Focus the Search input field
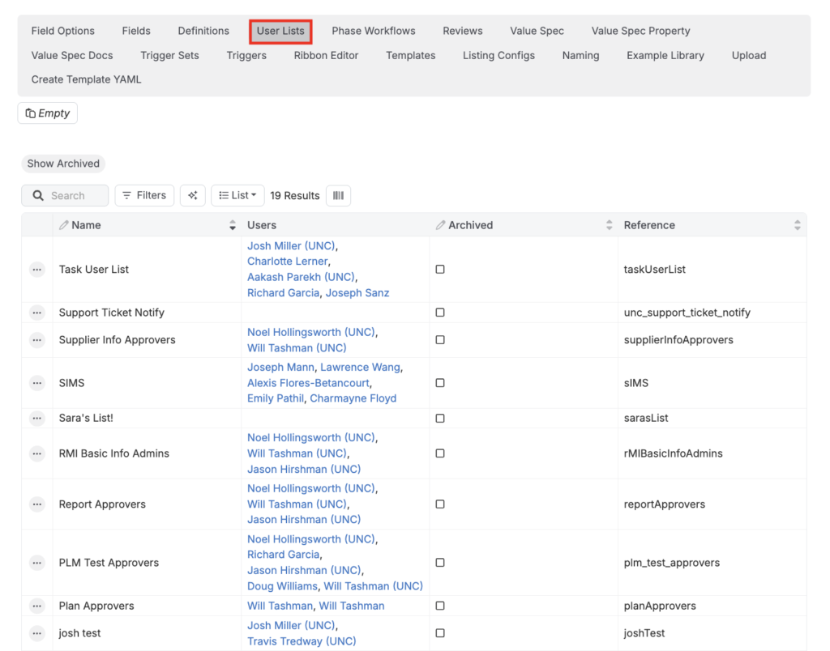This screenshot has height=651, width=830. pos(65,196)
